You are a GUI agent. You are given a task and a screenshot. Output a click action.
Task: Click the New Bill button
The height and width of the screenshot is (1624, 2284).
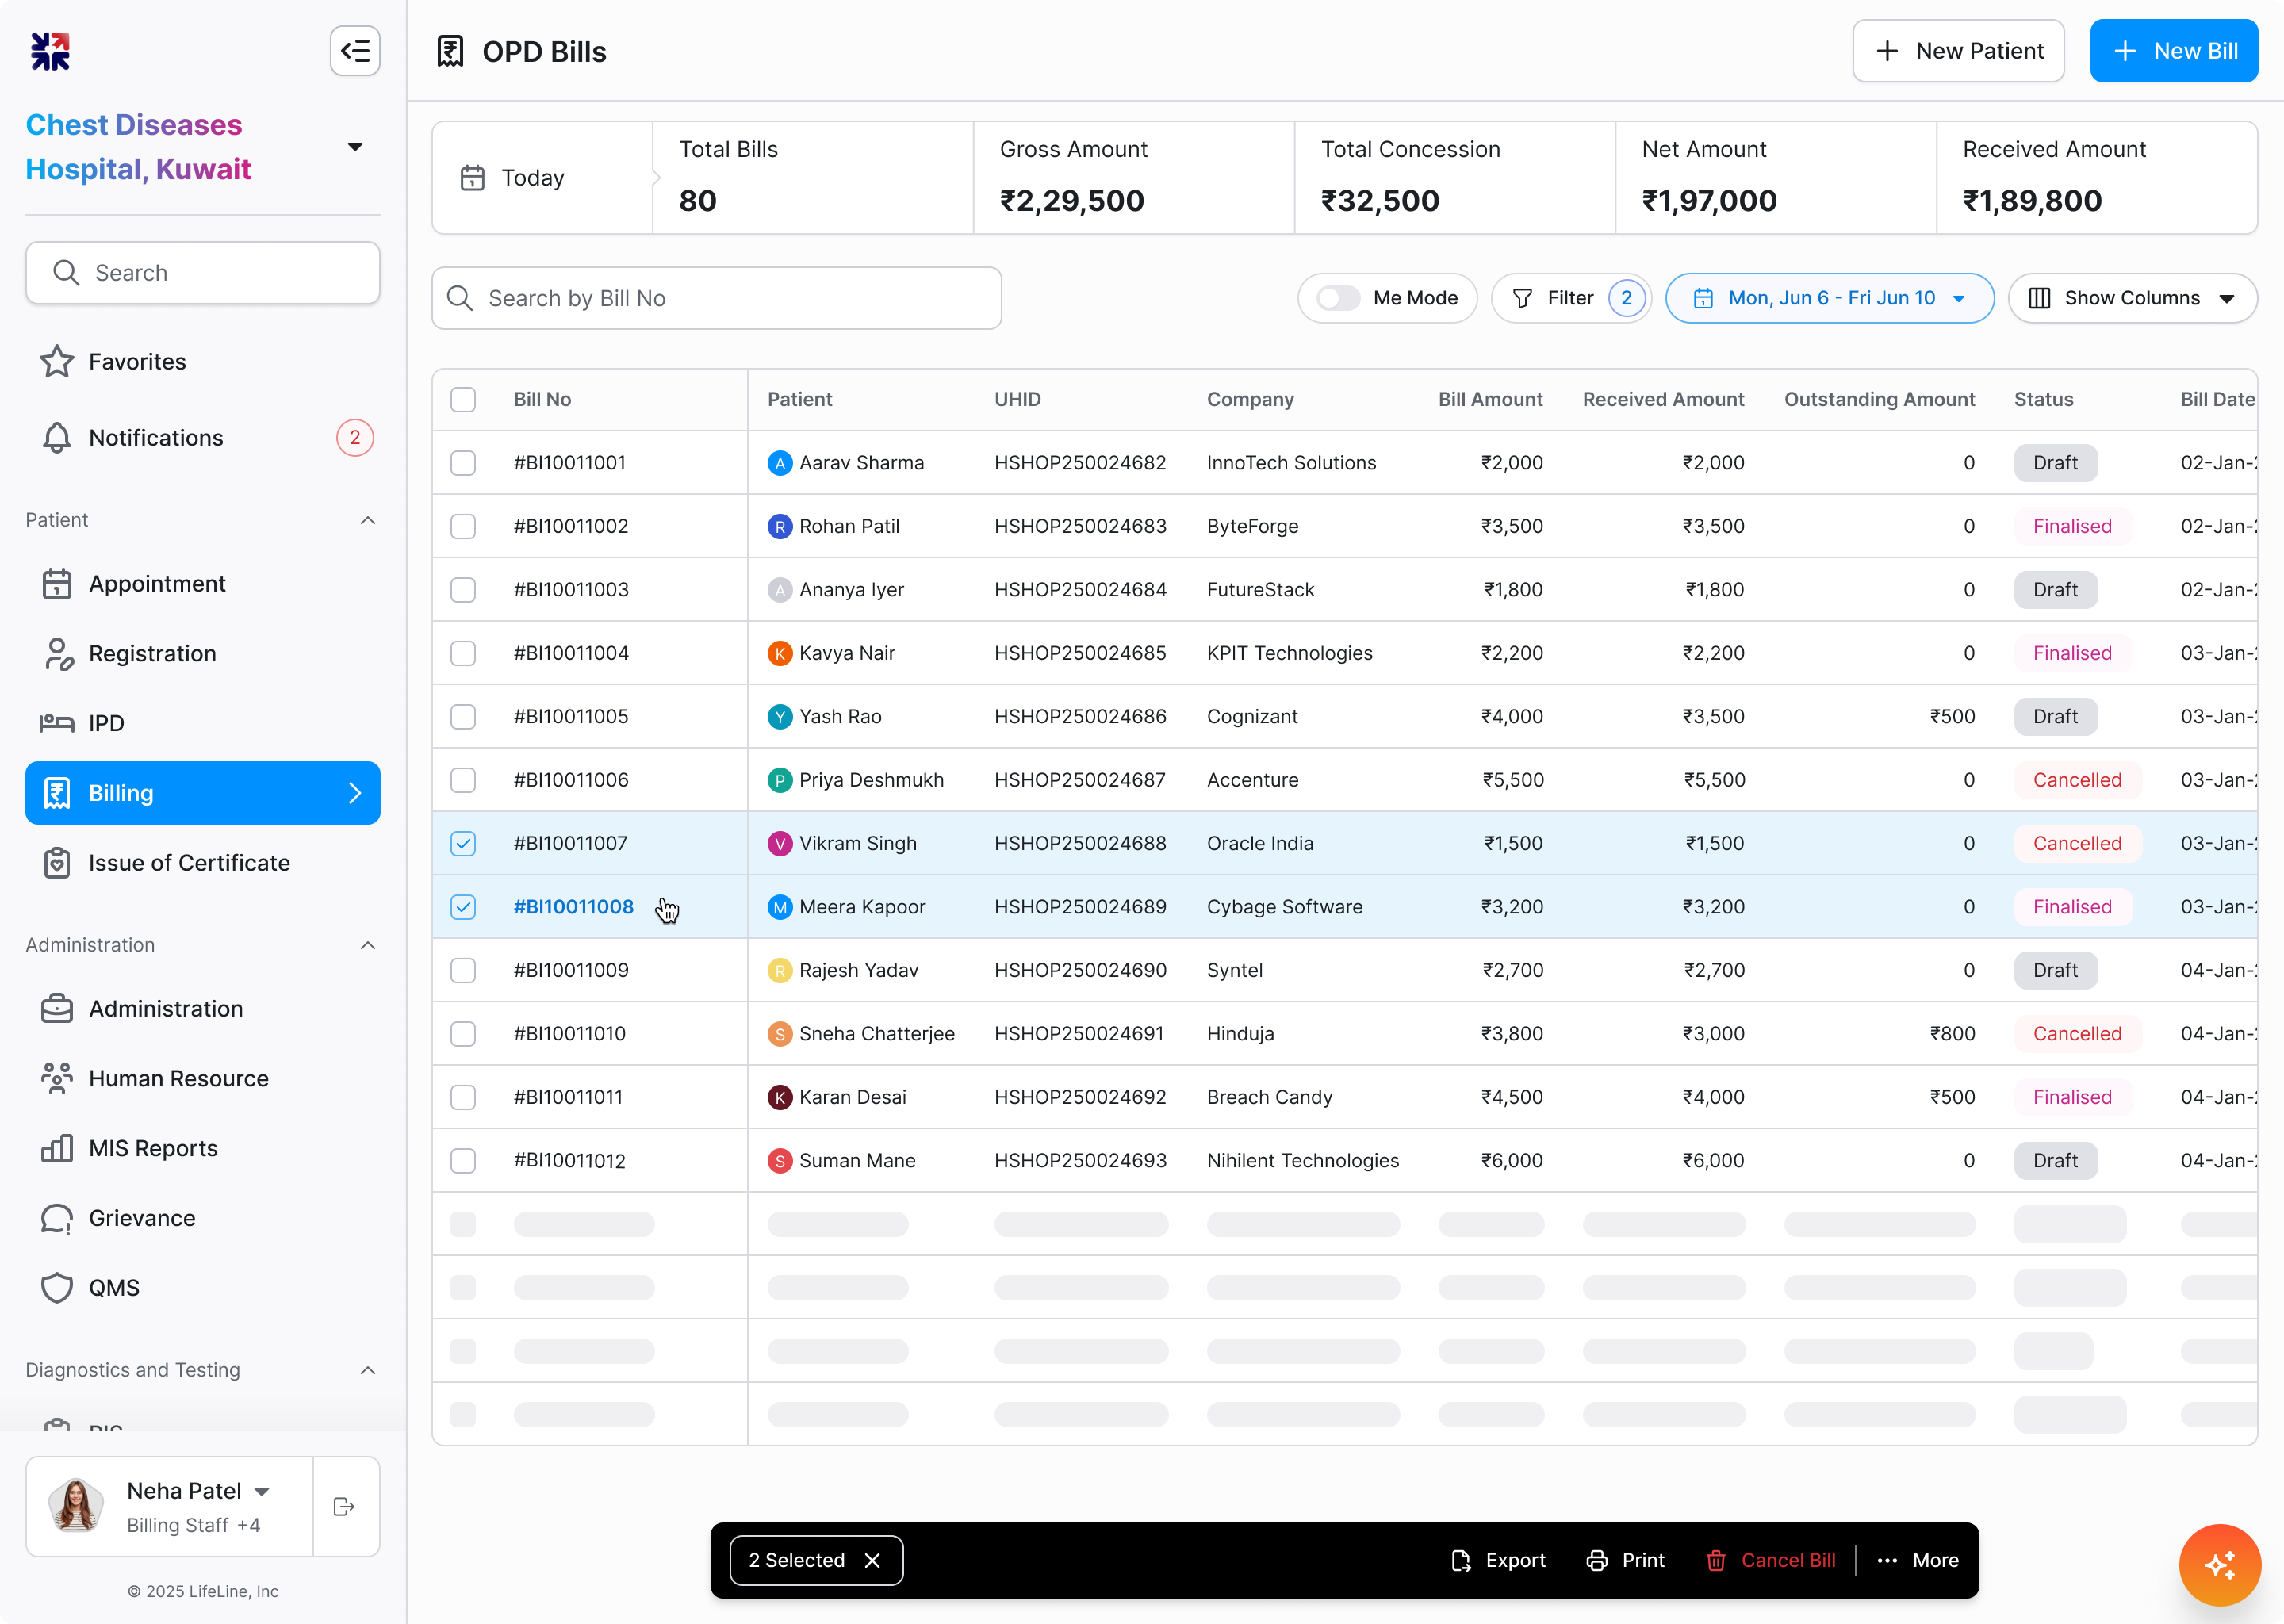[2173, 51]
